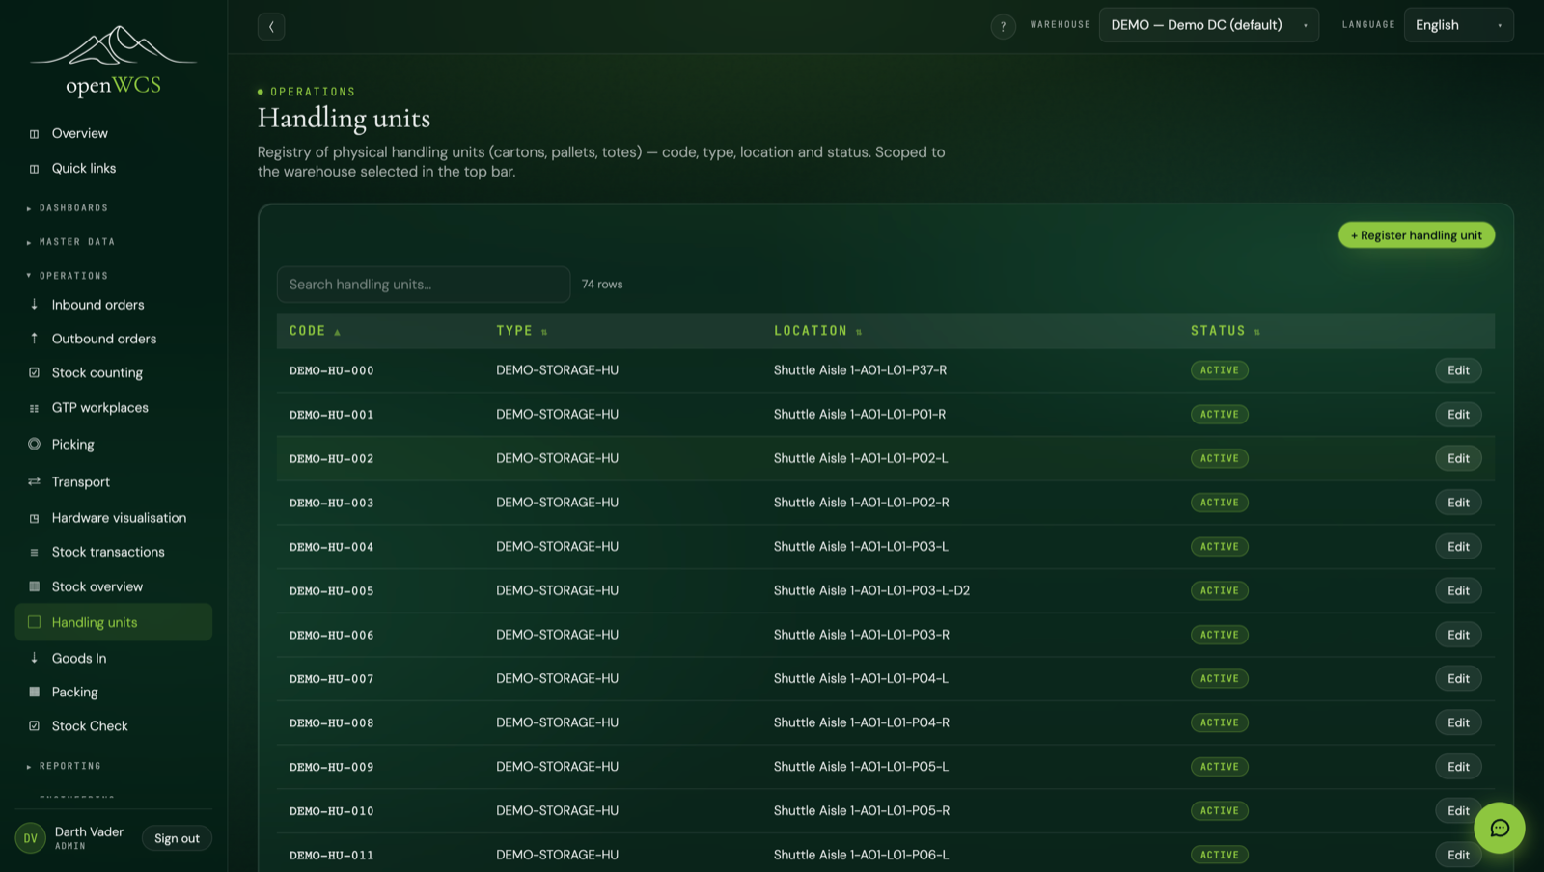The width and height of the screenshot is (1544, 872).
Task: Open the Overview page icon
Action: (x=34, y=134)
